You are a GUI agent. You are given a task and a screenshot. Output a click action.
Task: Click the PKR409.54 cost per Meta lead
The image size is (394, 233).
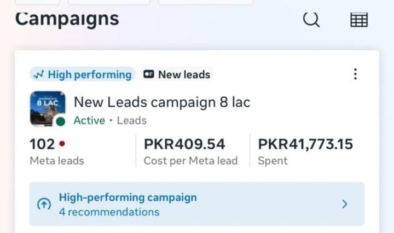coord(184,144)
